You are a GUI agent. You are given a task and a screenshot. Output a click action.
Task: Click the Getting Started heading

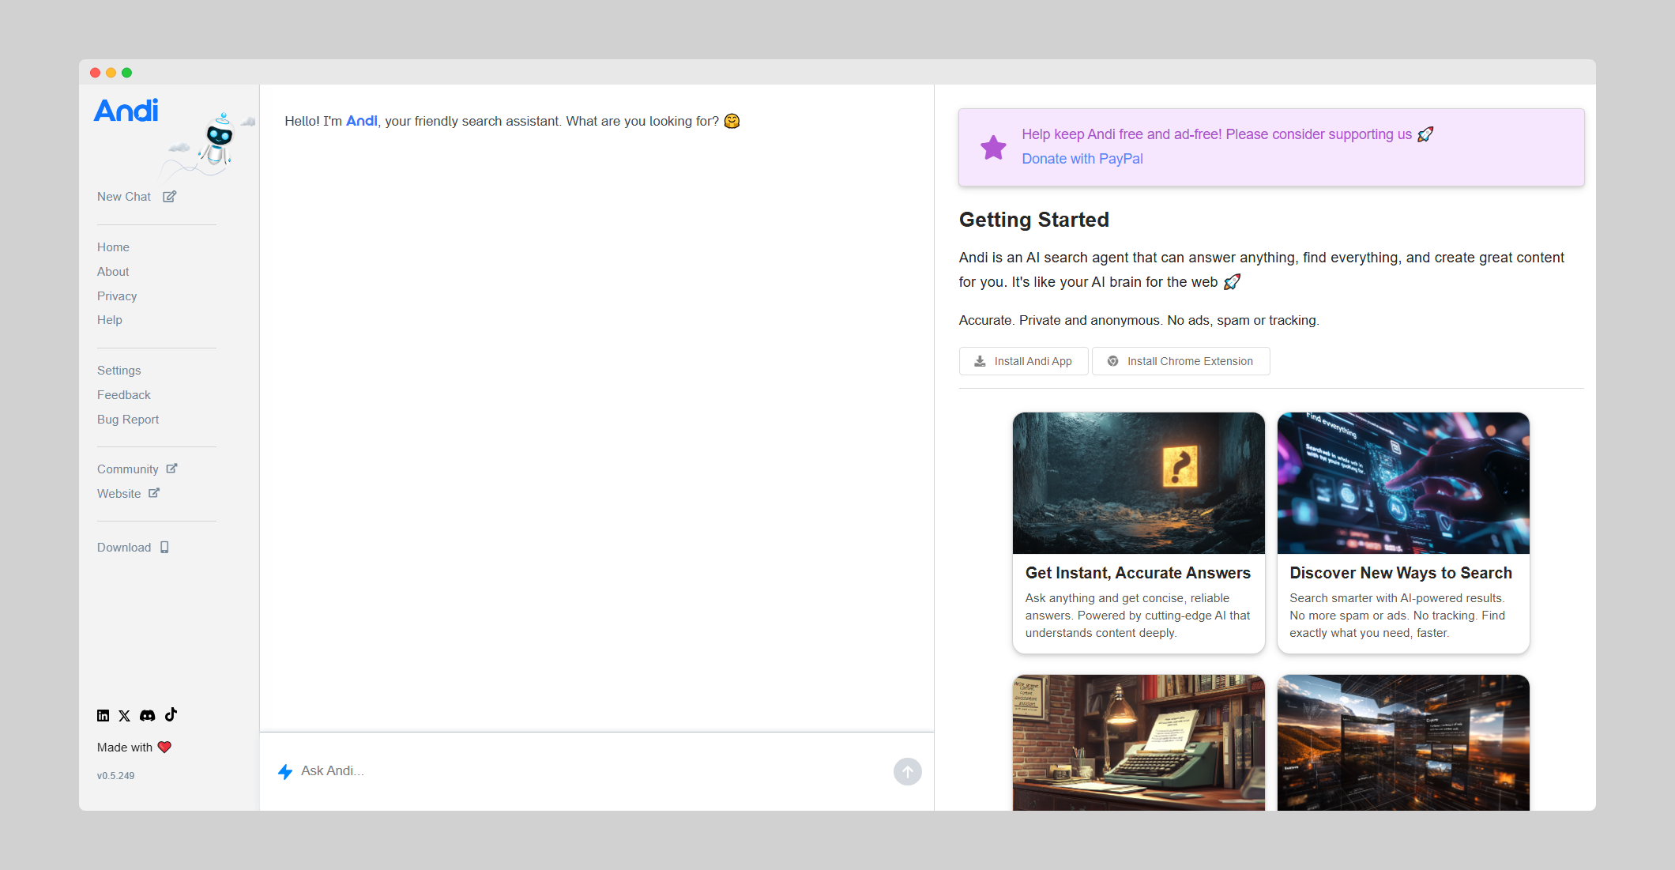coord(1034,220)
